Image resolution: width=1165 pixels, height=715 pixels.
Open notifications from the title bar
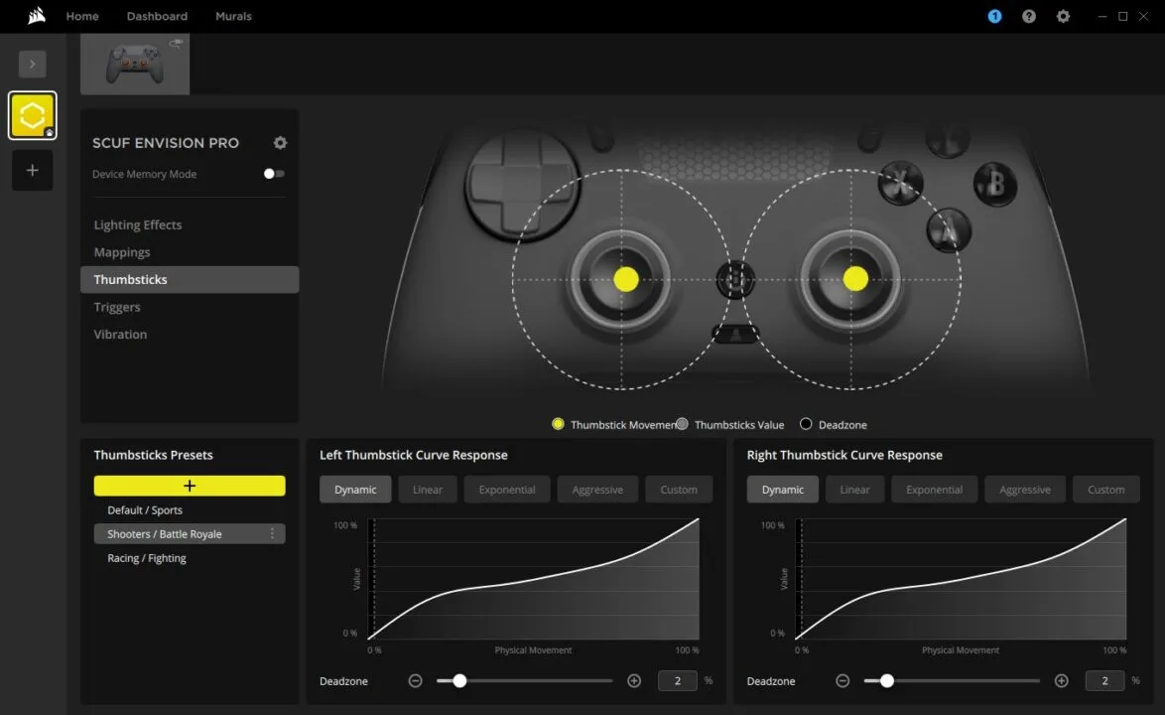994,16
